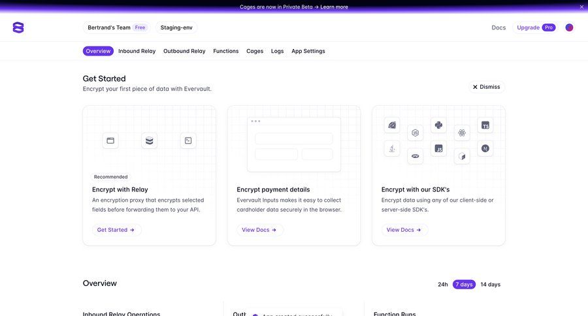The image size is (588, 316).
Task: Click the Upgrade Pro button
Action: 536,27
